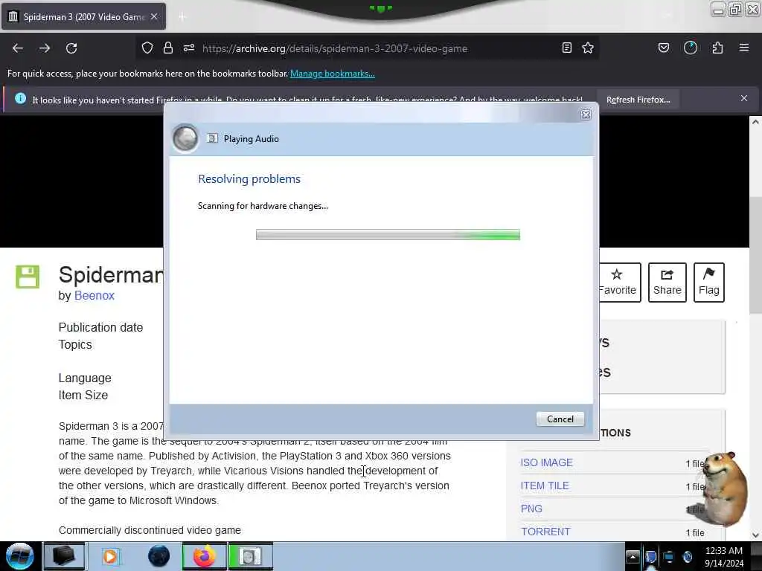Open network tray icon
This screenshot has height=571, width=762.
click(669, 557)
